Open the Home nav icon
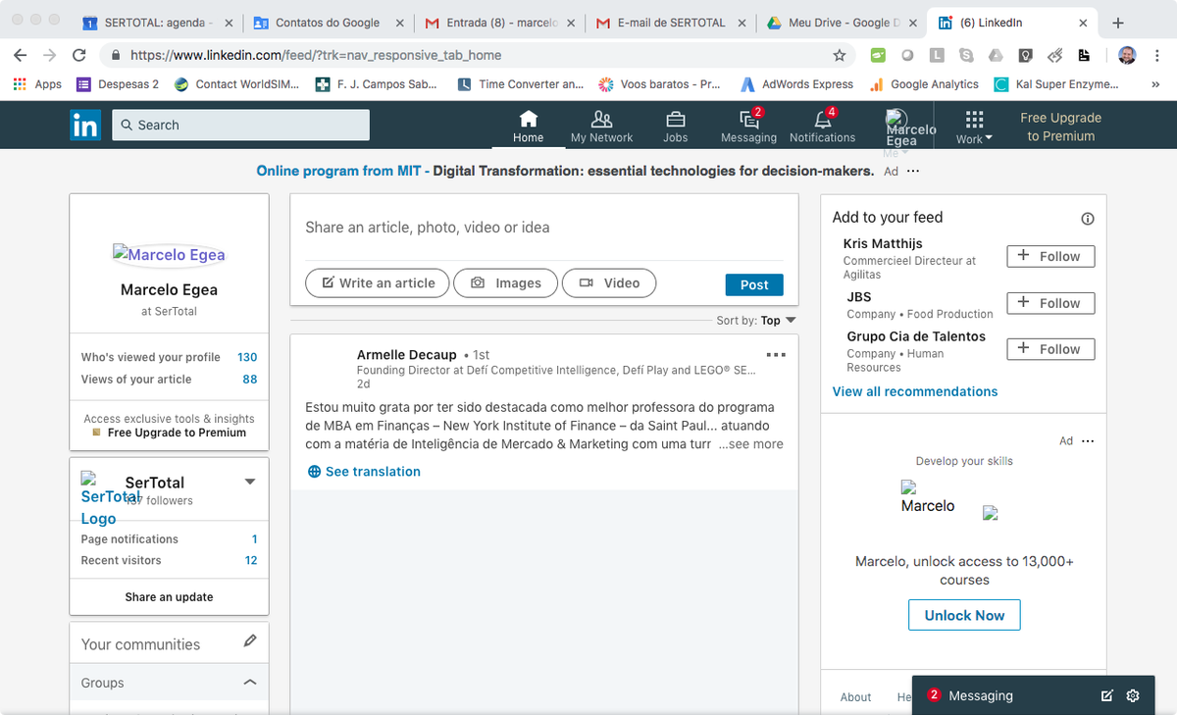1177x715 pixels. coord(528,126)
